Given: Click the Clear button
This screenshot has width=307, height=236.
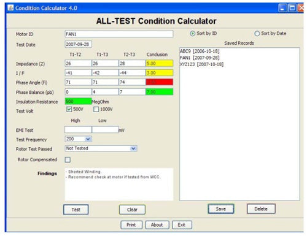Looking at the screenshot, I should click(x=132, y=210).
